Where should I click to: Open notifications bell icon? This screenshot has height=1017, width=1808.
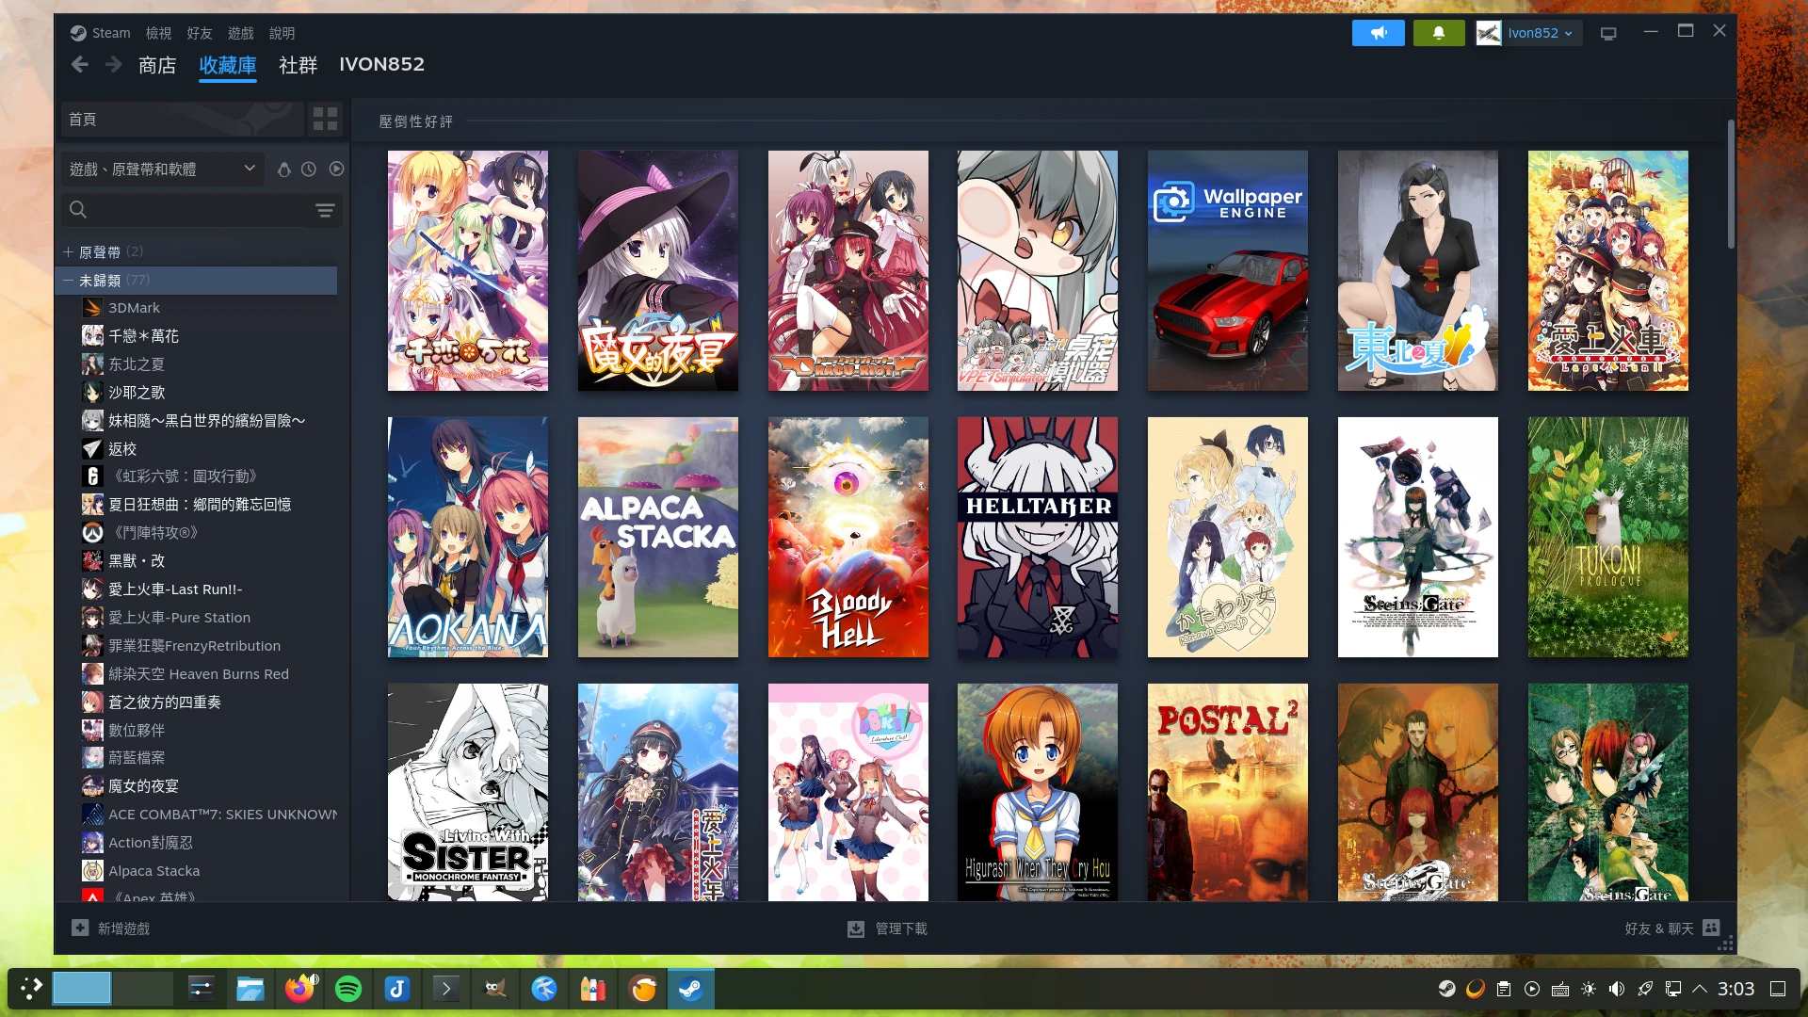coord(1438,33)
